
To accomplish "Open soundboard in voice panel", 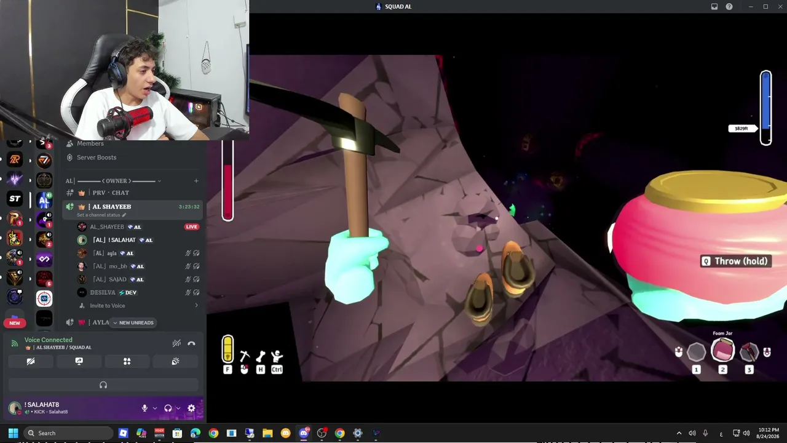I will pyautogui.click(x=175, y=361).
